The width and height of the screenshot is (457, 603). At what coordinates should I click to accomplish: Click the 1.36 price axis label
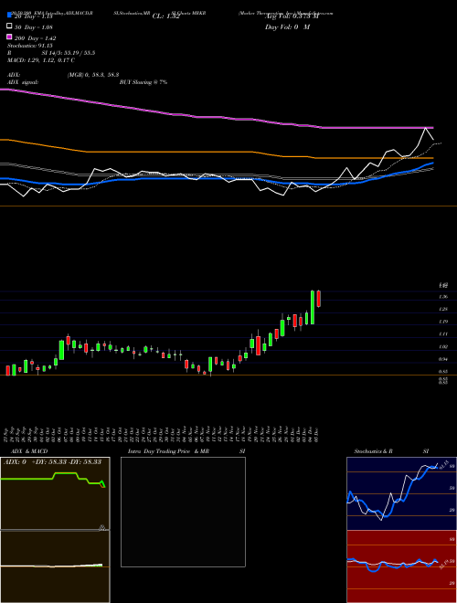443,297
